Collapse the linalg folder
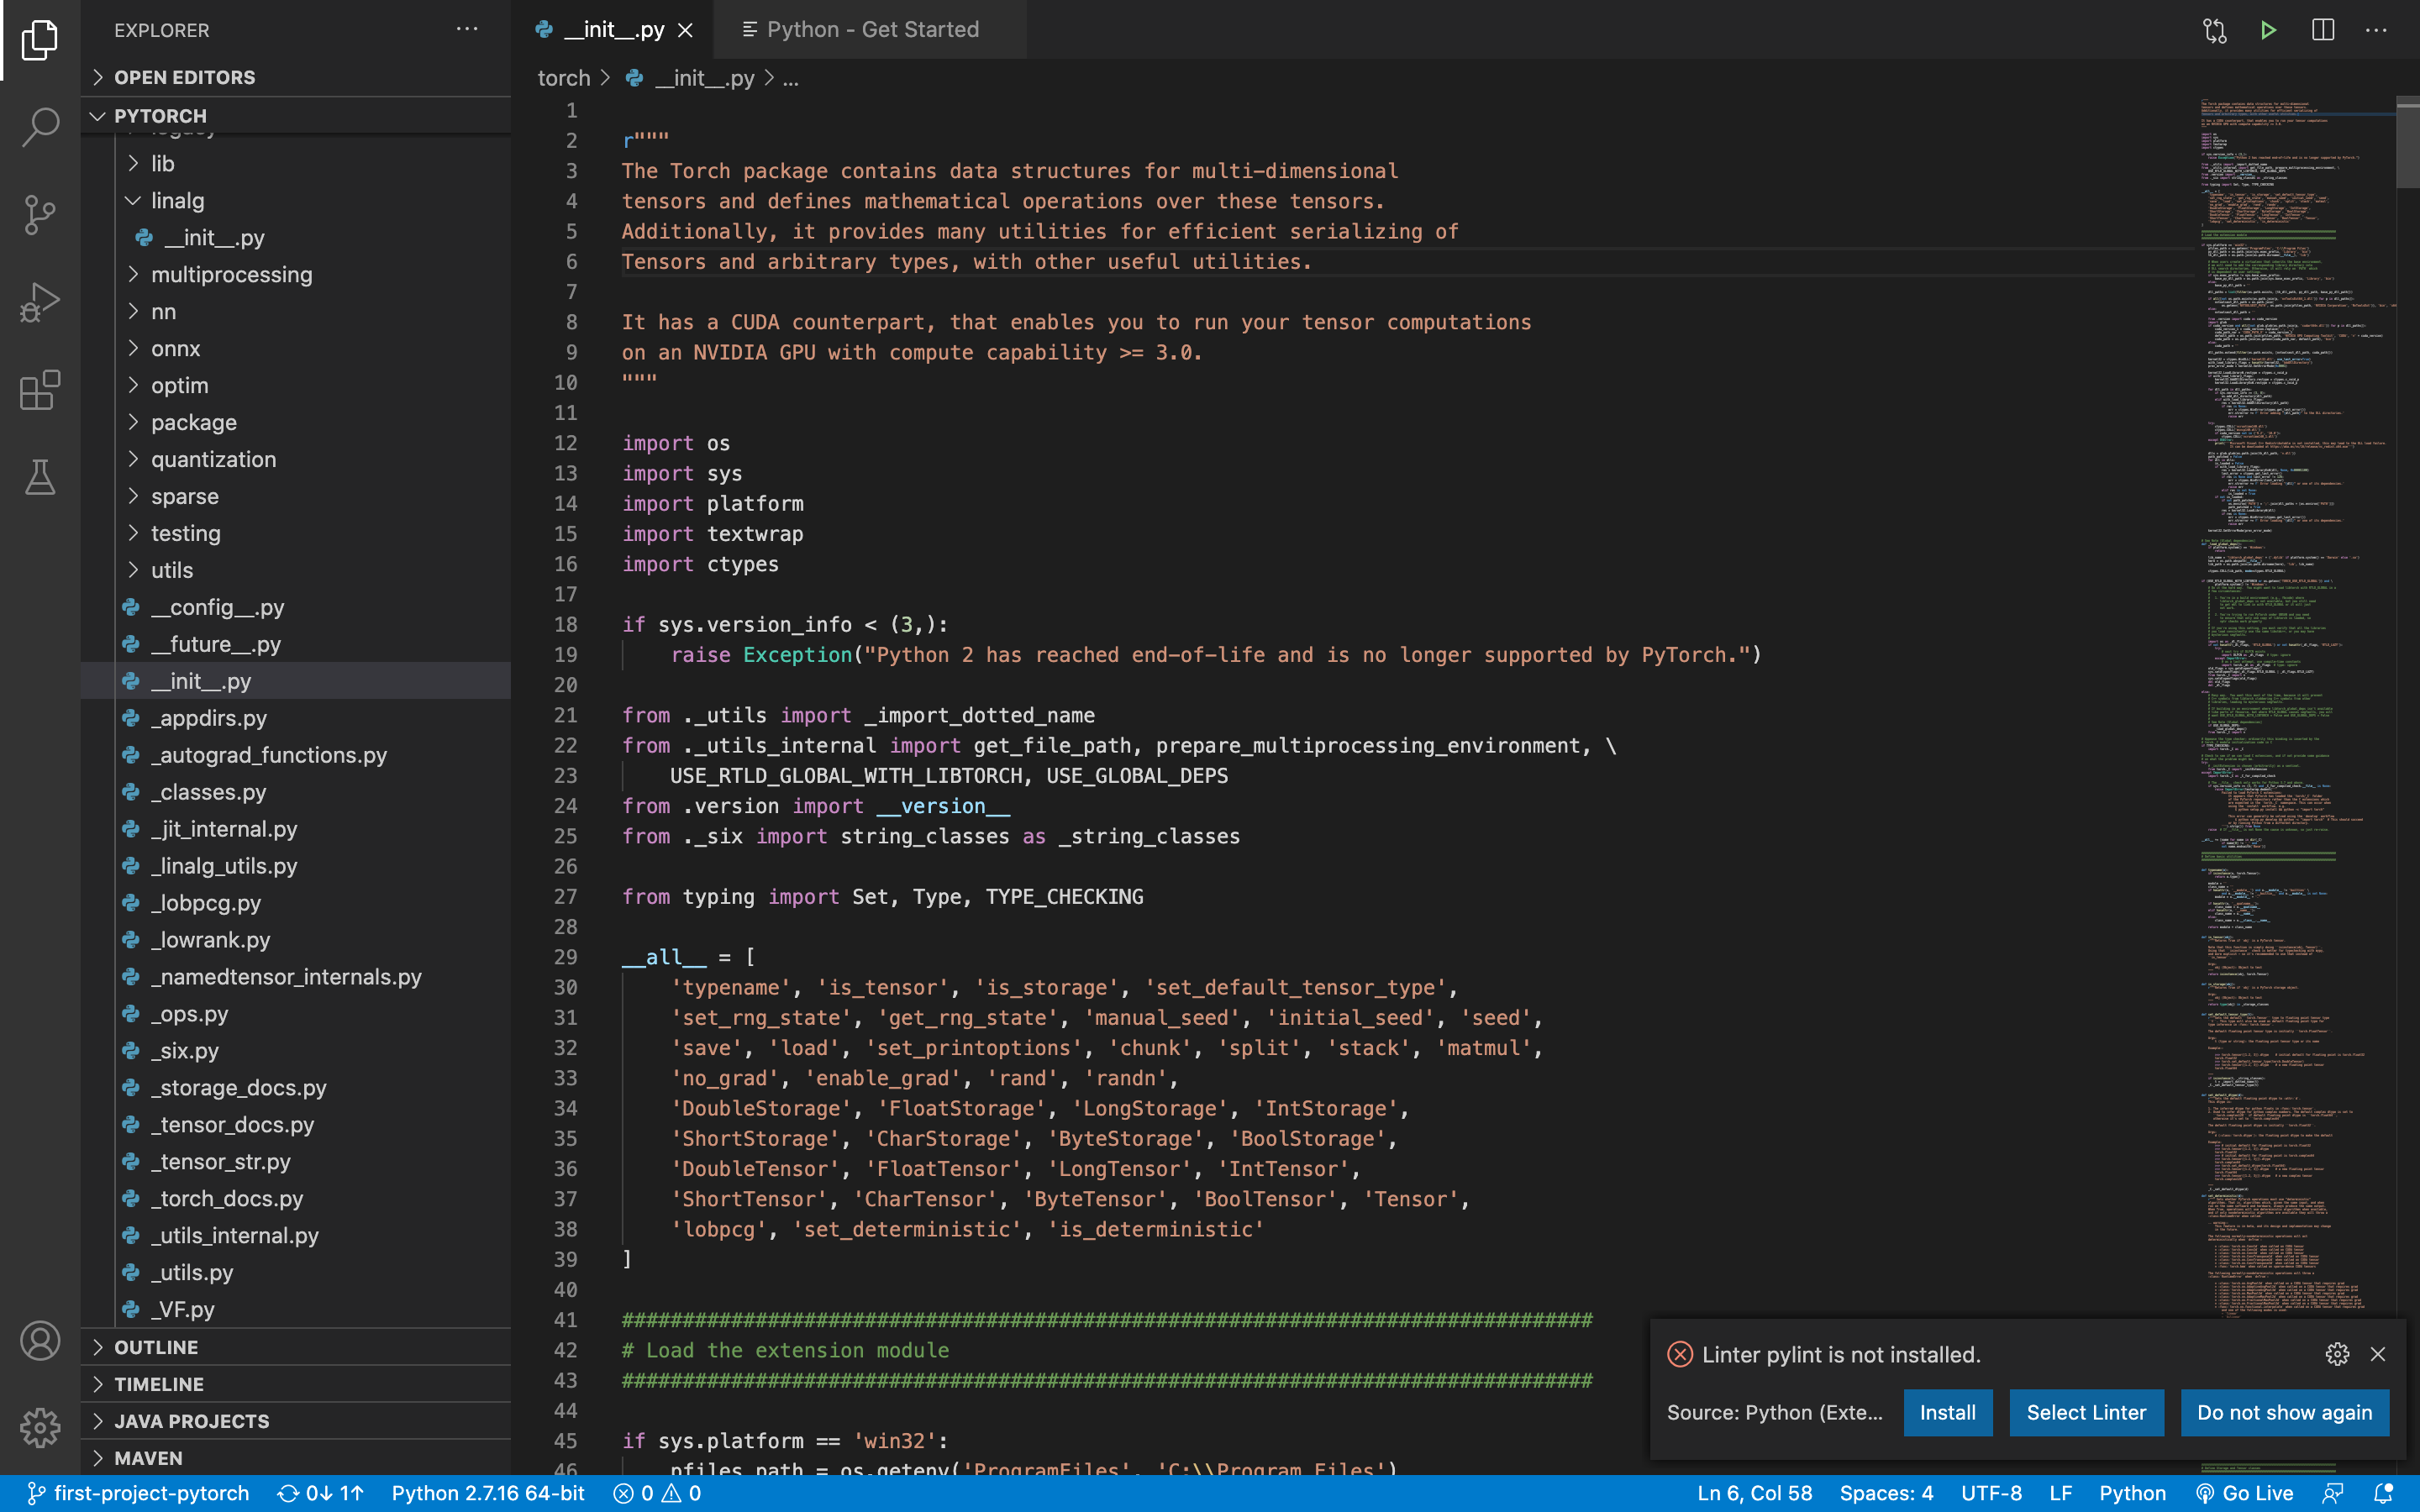Viewport: 2420px width, 1512px height. click(x=133, y=201)
